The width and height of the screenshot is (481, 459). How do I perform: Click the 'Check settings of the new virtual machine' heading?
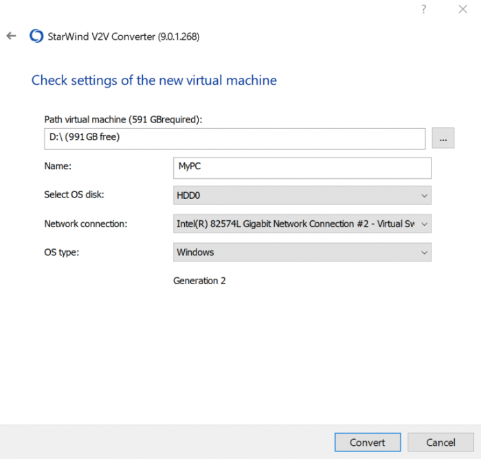[154, 81]
